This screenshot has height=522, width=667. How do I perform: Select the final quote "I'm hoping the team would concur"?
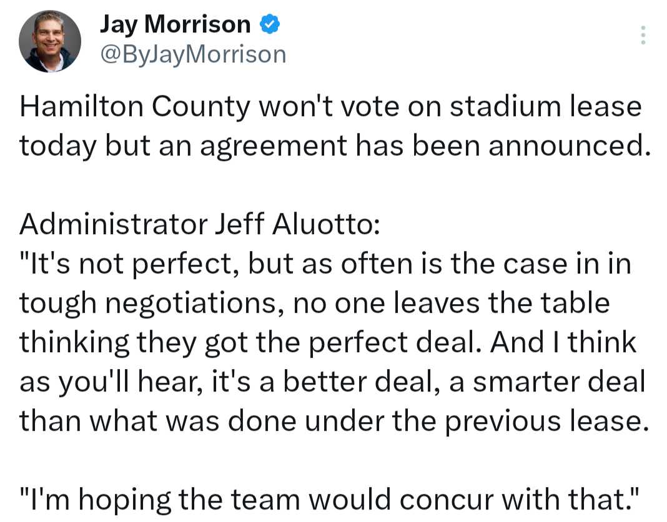[330, 500]
